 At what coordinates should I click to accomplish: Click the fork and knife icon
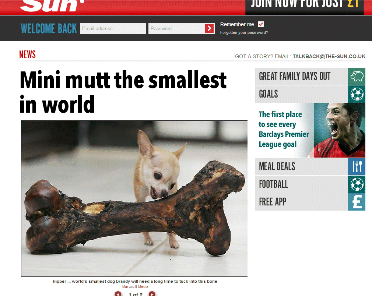357,166
